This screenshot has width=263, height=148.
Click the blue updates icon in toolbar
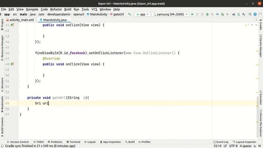click(255, 14)
